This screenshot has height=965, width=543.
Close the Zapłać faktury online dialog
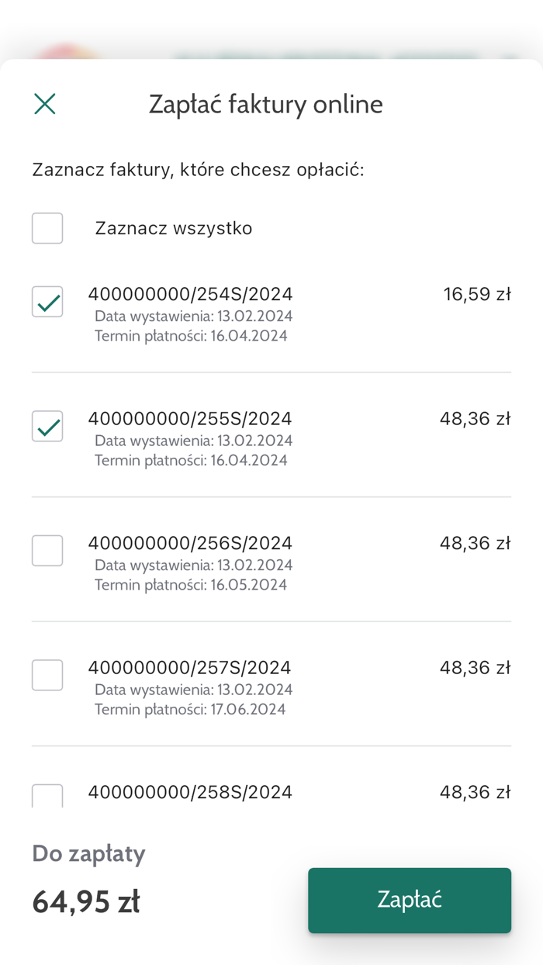point(44,103)
